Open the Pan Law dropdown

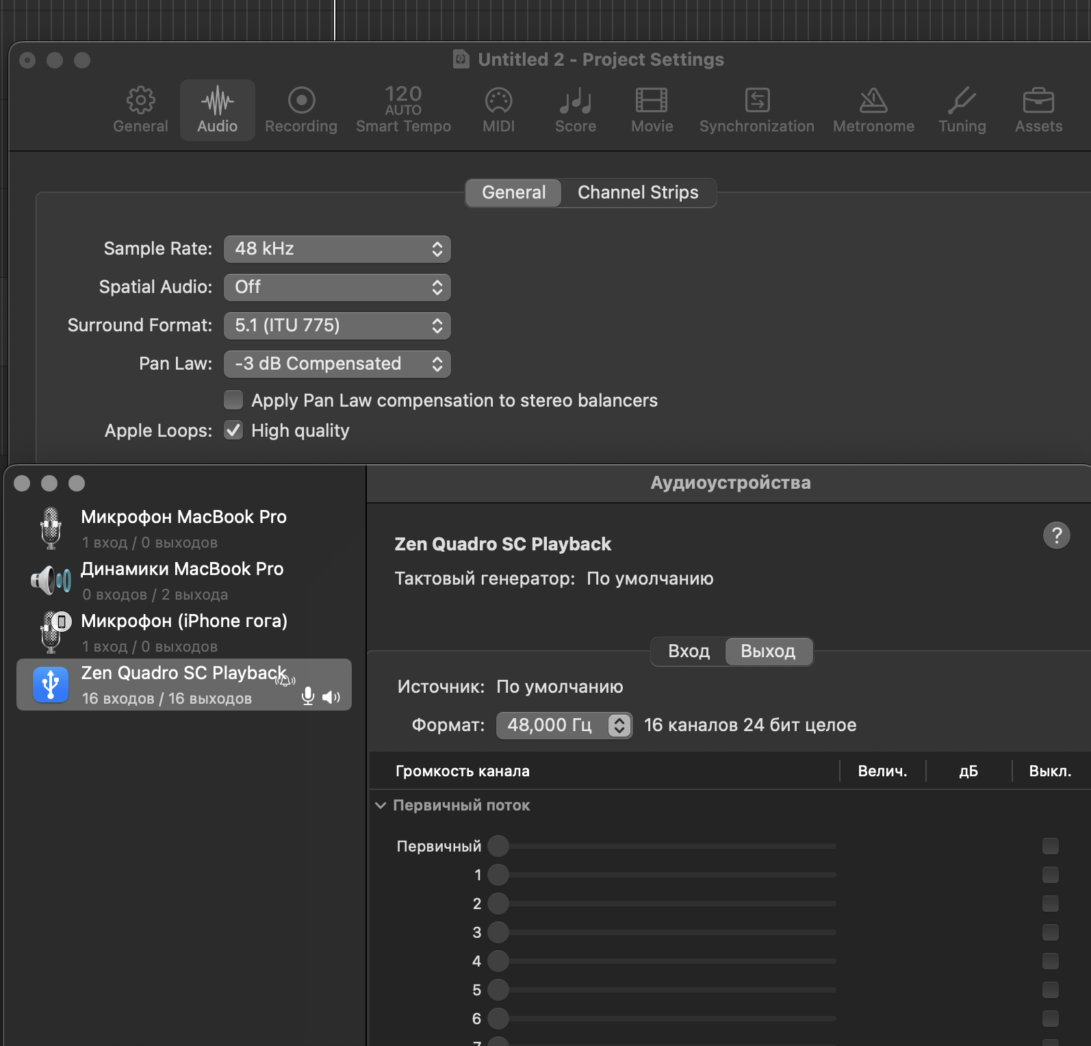[337, 364]
